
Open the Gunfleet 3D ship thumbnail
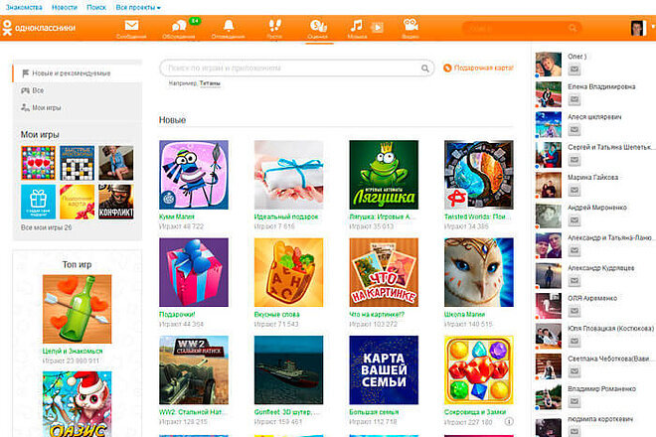288,370
